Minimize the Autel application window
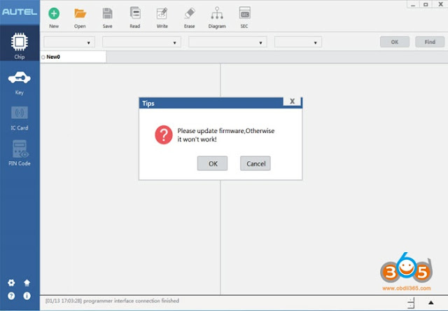Viewport: 448px width, 311px height. point(413,4)
